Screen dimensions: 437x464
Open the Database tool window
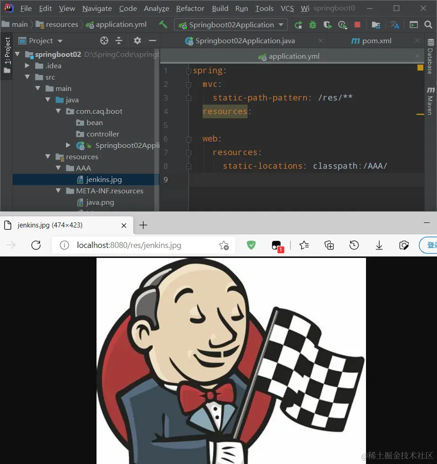[431, 55]
